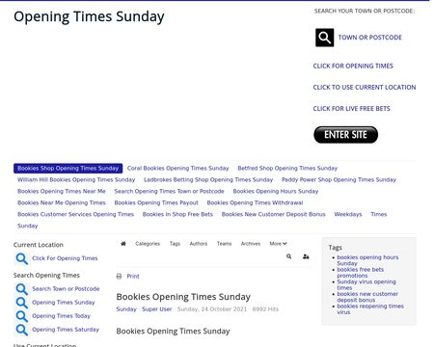The width and height of the screenshot is (434, 347).
Task: Click magnifier icon beside Opening Times Saturday
Action: click(x=22, y=330)
